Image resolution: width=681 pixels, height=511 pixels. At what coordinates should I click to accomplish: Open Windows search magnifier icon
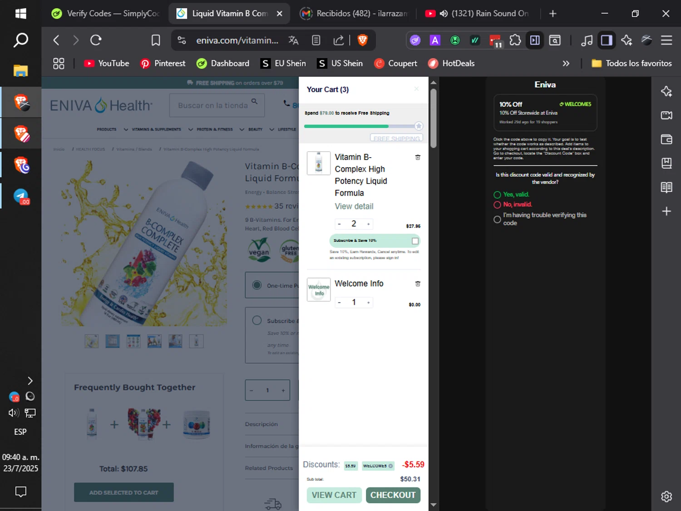20,40
